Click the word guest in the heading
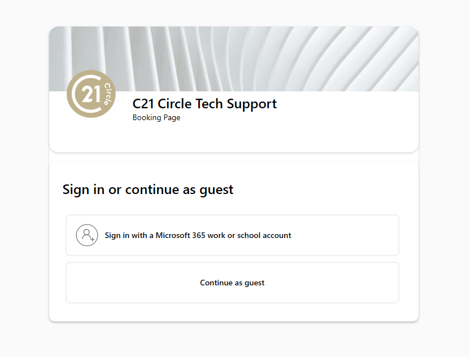470x357 pixels. (216, 189)
